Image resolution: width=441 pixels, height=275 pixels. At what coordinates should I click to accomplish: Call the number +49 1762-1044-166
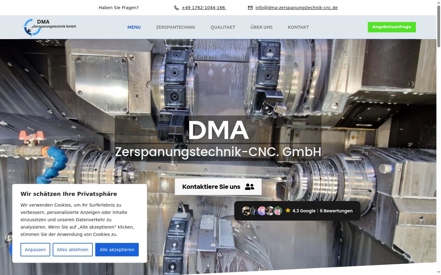pos(204,8)
